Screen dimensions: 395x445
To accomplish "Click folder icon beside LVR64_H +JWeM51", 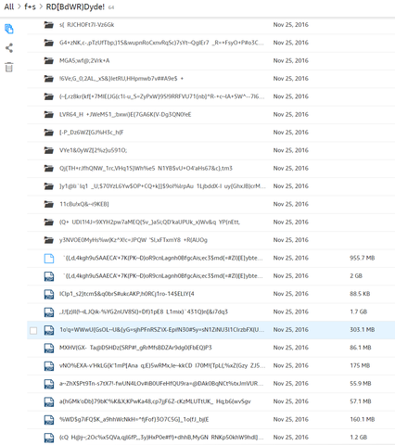I will pos(49,114).
